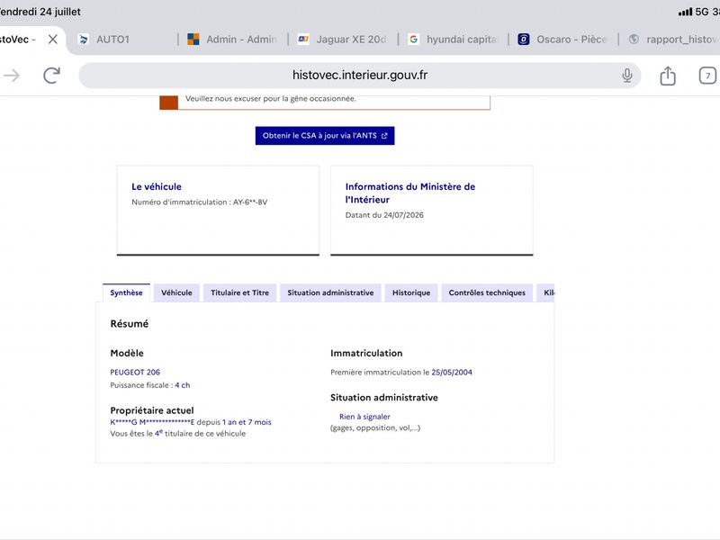Click the AY-6**-BV registration number line
This screenshot has height=540, width=720.
coord(199,202)
